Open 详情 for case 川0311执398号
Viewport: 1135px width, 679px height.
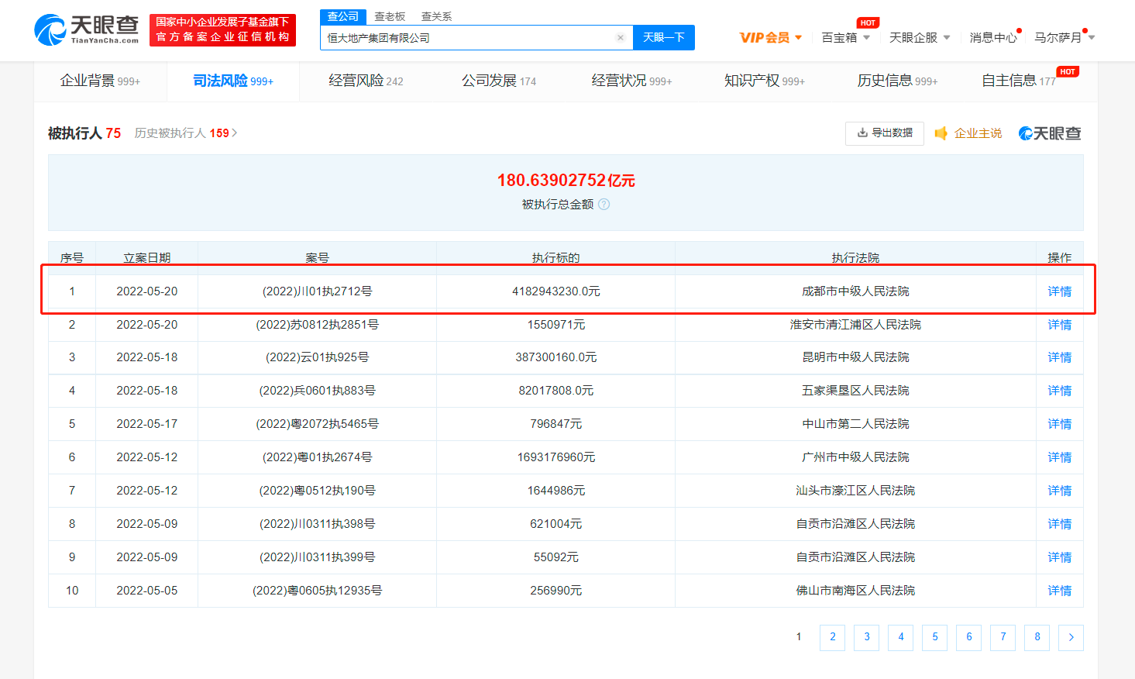1059,524
